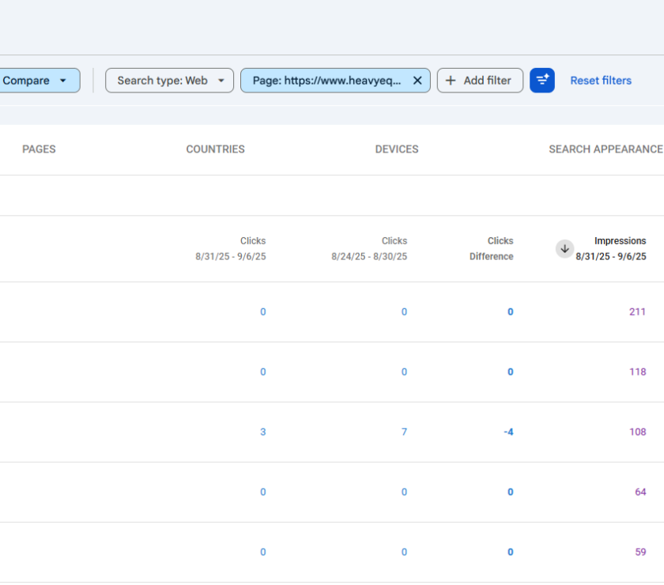The image size is (664, 585).
Task: Click the 211 impressions value
Action: point(637,311)
